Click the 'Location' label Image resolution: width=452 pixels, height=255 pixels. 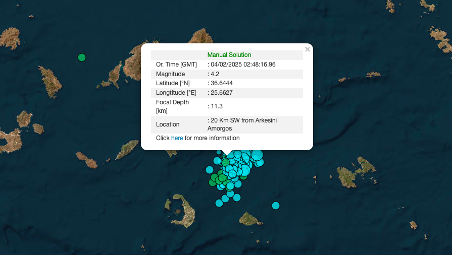tap(168, 124)
